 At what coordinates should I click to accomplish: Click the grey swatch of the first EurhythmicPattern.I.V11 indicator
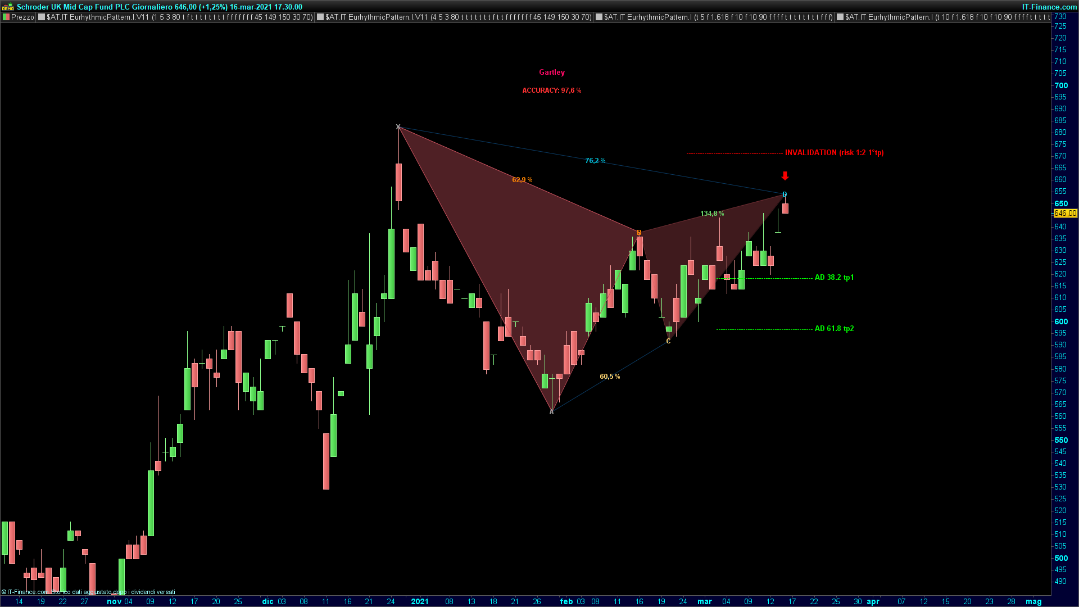pos(42,17)
